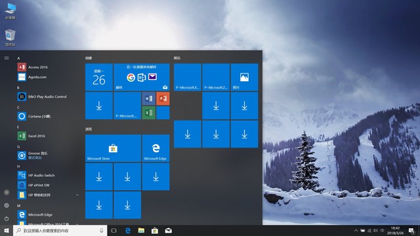Open the Microsoft Store tile
Viewport: 420px width, 236px height.
[x=113, y=148]
